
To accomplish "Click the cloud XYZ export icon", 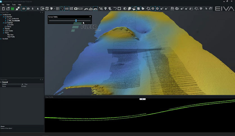I will (x=172, y=9).
